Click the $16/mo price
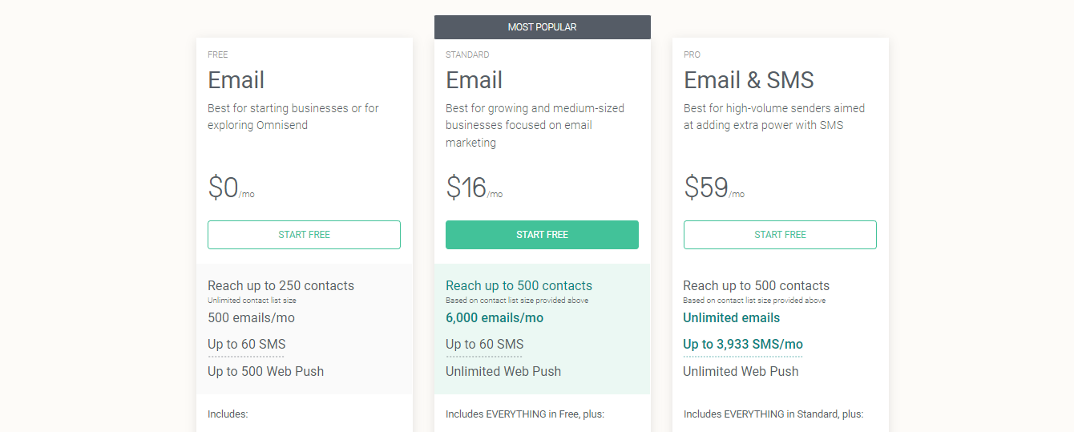The image size is (1074, 432). 474,188
